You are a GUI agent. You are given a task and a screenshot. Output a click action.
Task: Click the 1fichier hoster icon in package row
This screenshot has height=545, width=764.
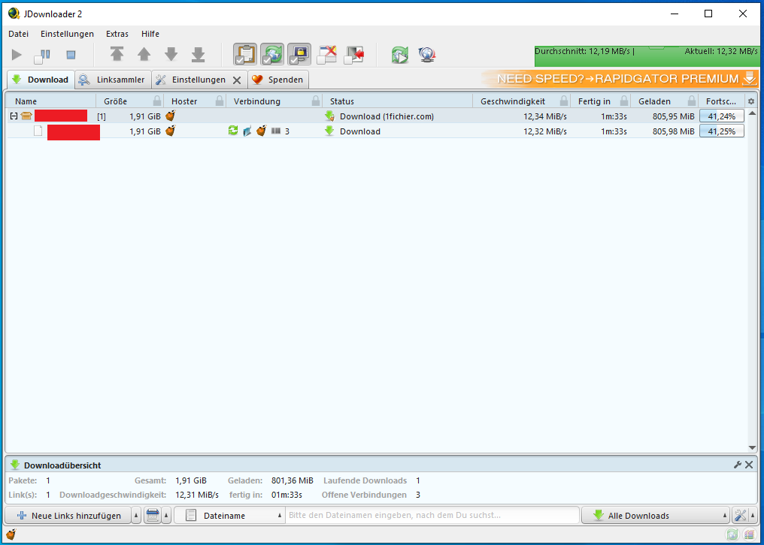point(170,116)
